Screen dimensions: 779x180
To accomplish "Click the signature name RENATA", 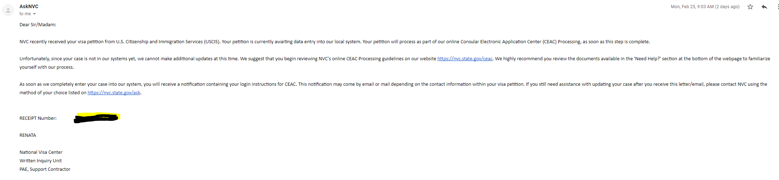I will click(28, 135).
